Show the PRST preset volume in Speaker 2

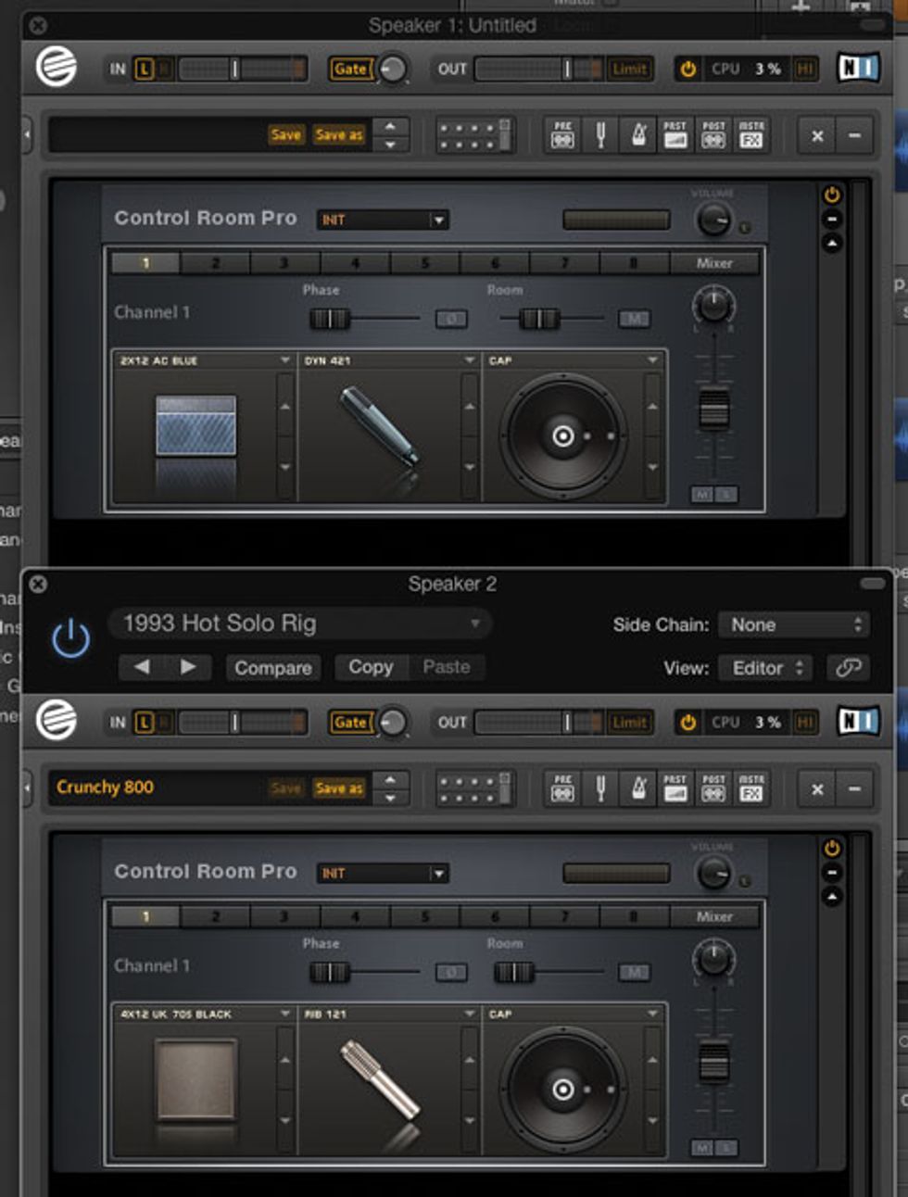[675, 788]
